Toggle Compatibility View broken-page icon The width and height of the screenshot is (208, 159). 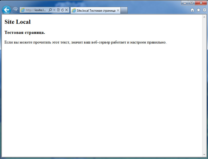point(58,10)
